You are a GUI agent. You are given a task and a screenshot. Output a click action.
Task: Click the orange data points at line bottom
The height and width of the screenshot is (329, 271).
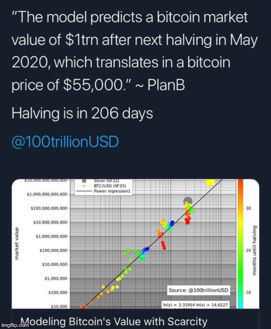pyautogui.click(x=83, y=307)
